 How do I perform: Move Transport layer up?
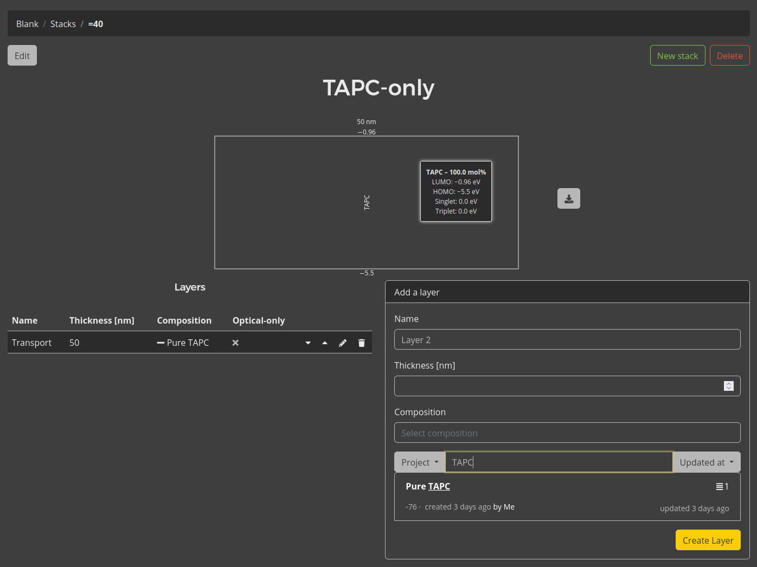(325, 343)
